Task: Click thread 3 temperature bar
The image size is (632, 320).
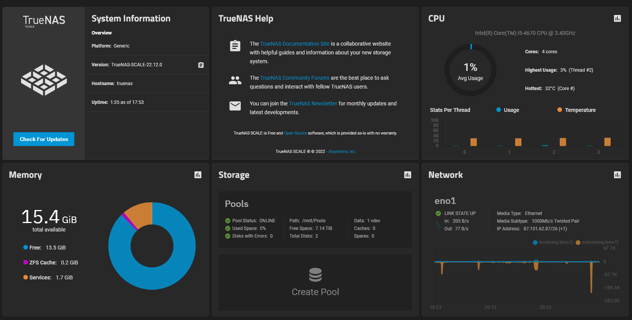Action: [608, 142]
